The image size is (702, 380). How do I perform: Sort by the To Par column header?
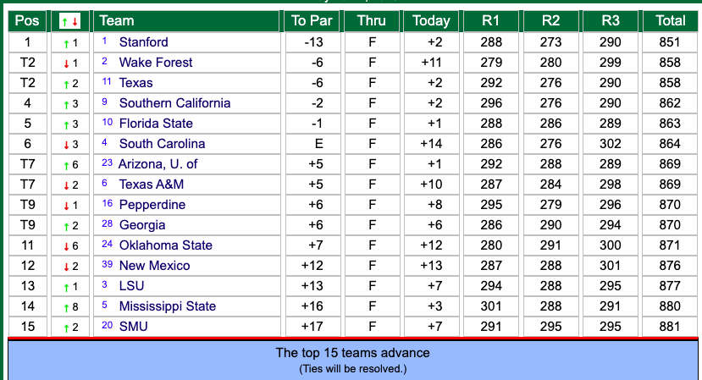pos(312,21)
